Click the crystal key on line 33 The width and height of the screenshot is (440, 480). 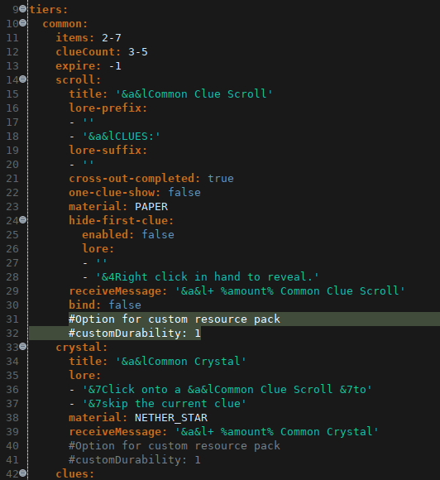(x=81, y=348)
